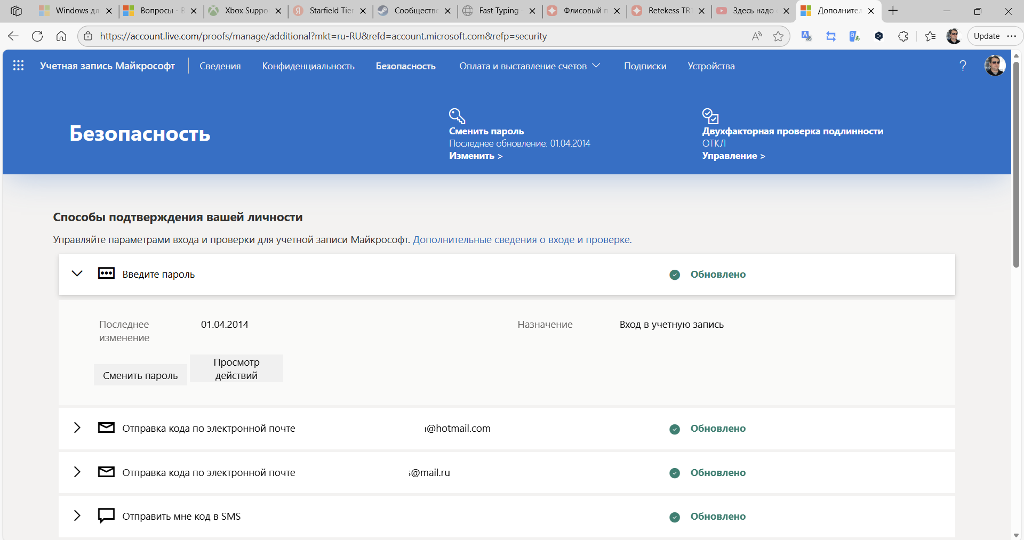The height and width of the screenshot is (540, 1024).
Task: Click the Управление > two-factor link
Action: point(733,156)
